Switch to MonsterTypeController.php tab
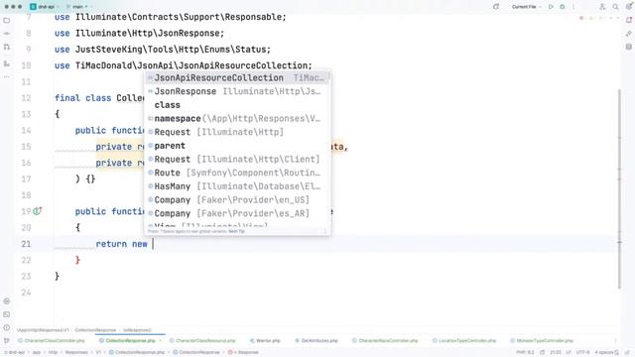 point(542,341)
